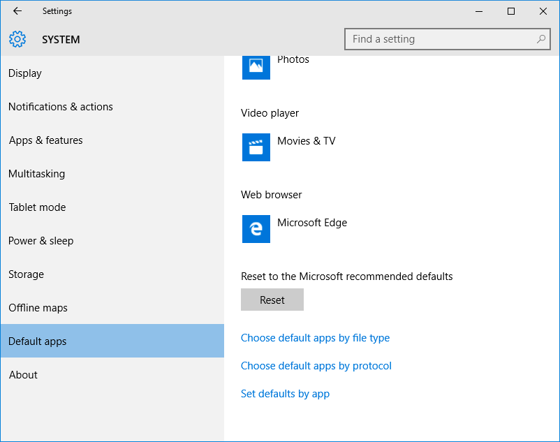Change the default Microsoft Edge web browser

click(295, 229)
